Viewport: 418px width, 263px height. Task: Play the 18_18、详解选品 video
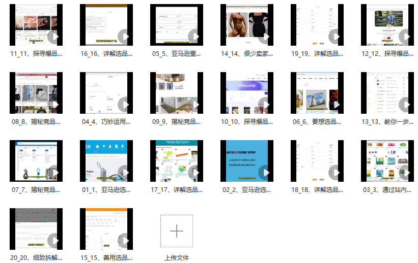tap(336, 173)
